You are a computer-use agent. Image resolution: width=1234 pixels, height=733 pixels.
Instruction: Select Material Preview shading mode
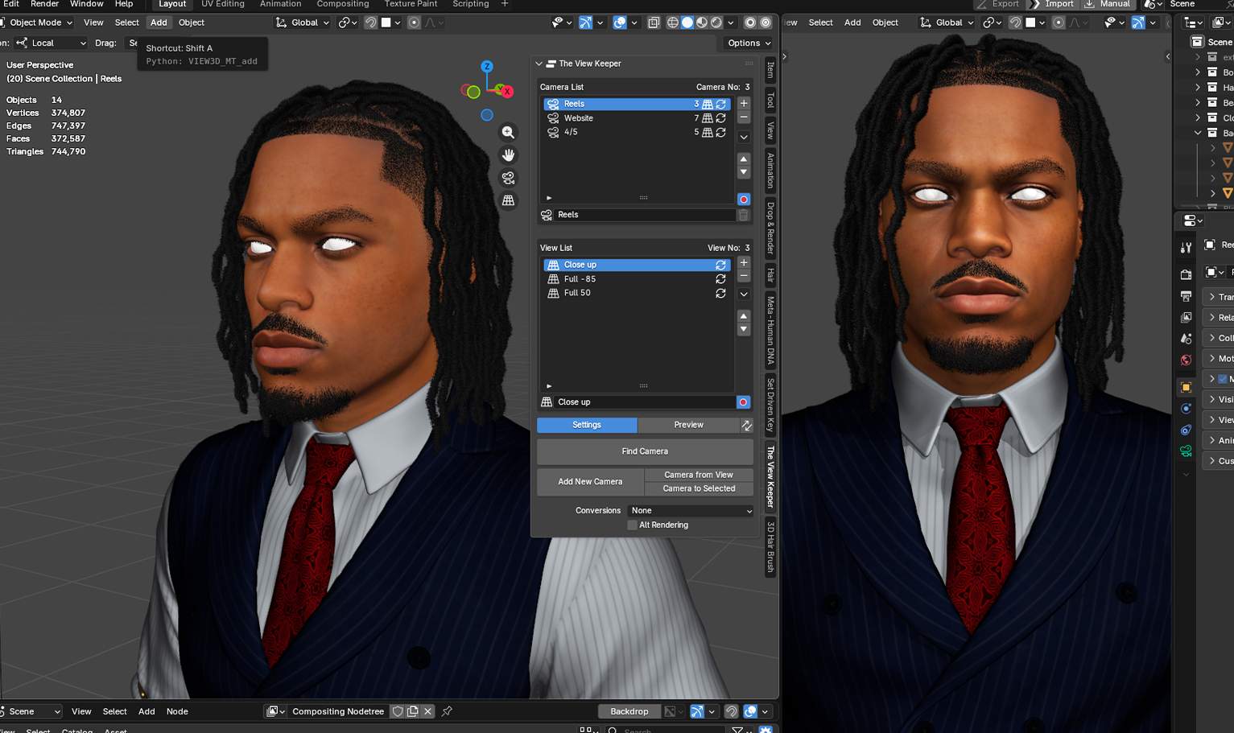pyautogui.click(x=702, y=23)
